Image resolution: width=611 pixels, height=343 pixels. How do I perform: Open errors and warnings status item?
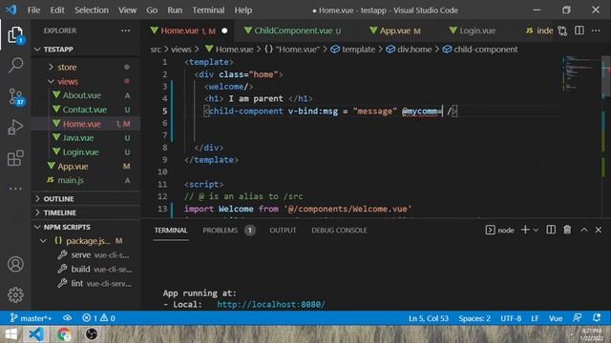[x=98, y=318]
